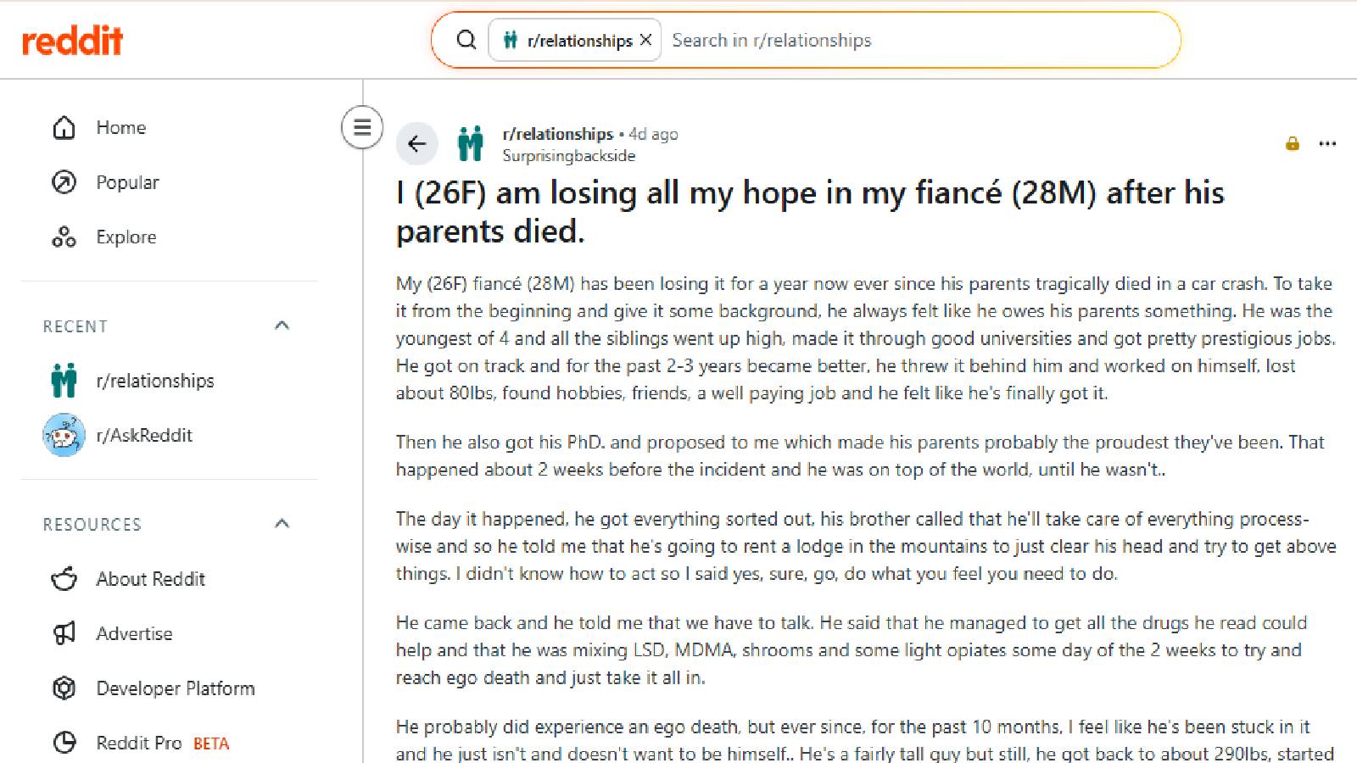Click the search magnifier icon
This screenshot has height=763, width=1357.
tap(466, 40)
